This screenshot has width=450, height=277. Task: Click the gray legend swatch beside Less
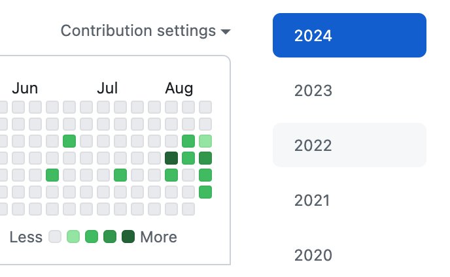[55, 236]
